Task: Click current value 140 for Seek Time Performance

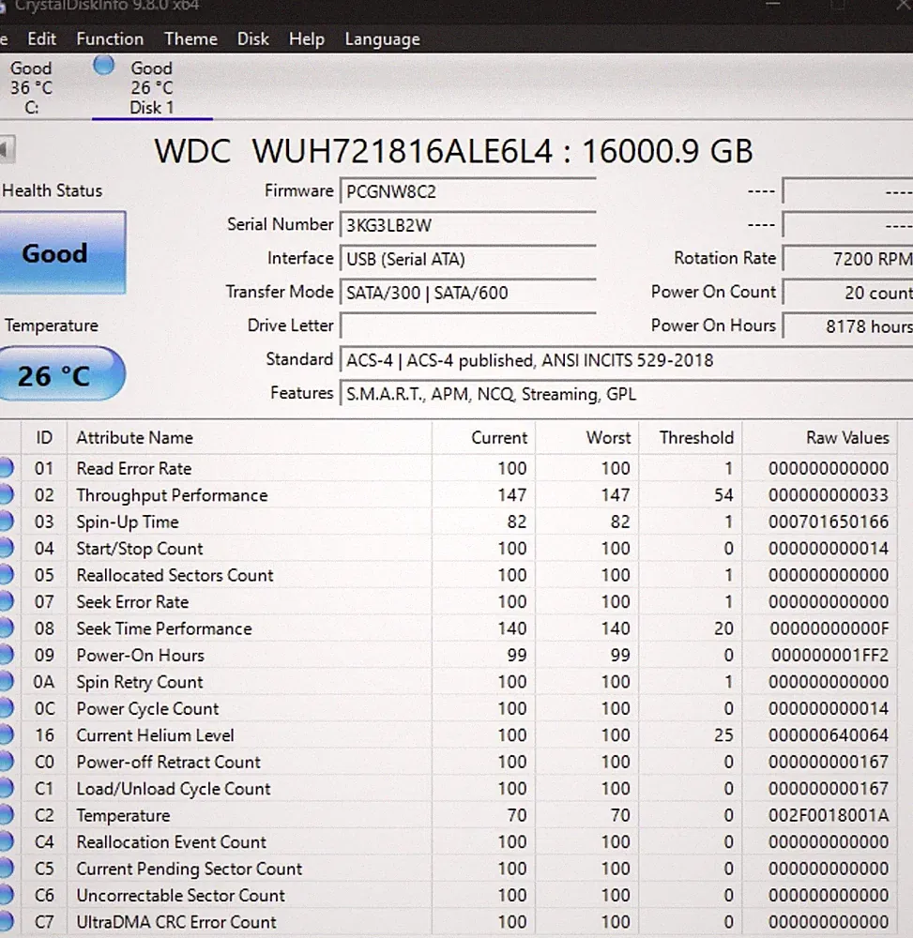Action: tap(512, 628)
